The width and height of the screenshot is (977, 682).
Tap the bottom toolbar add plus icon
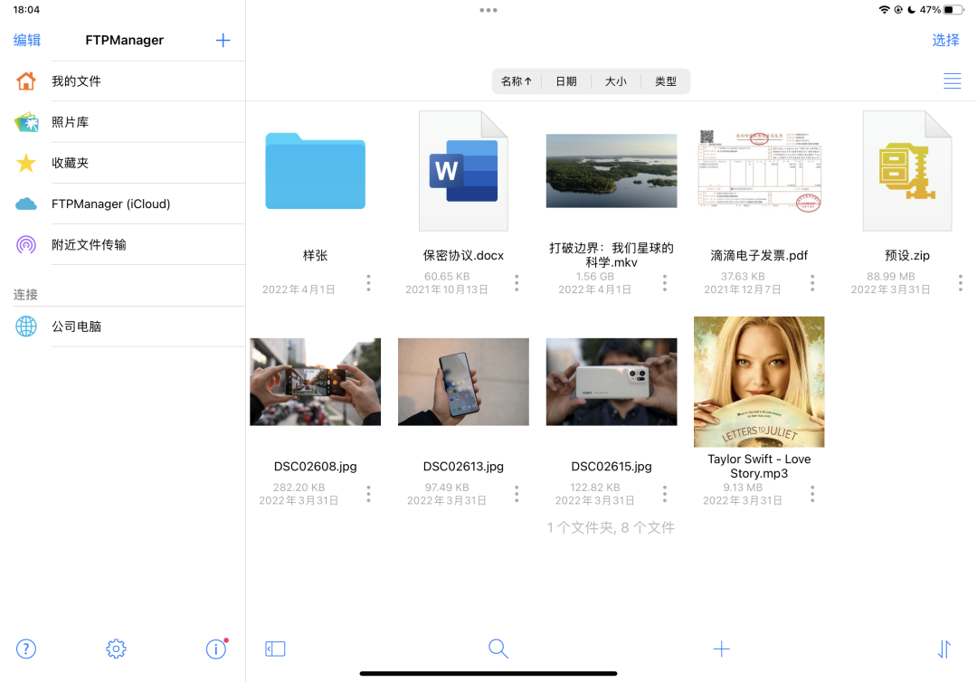721,649
